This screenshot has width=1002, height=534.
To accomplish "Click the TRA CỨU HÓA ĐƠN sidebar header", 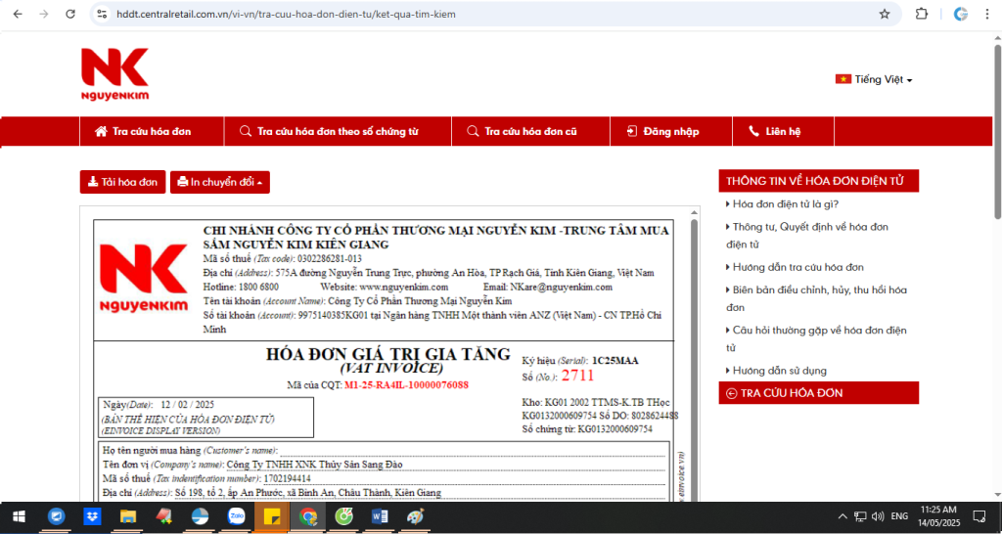I will tap(819, 393).
